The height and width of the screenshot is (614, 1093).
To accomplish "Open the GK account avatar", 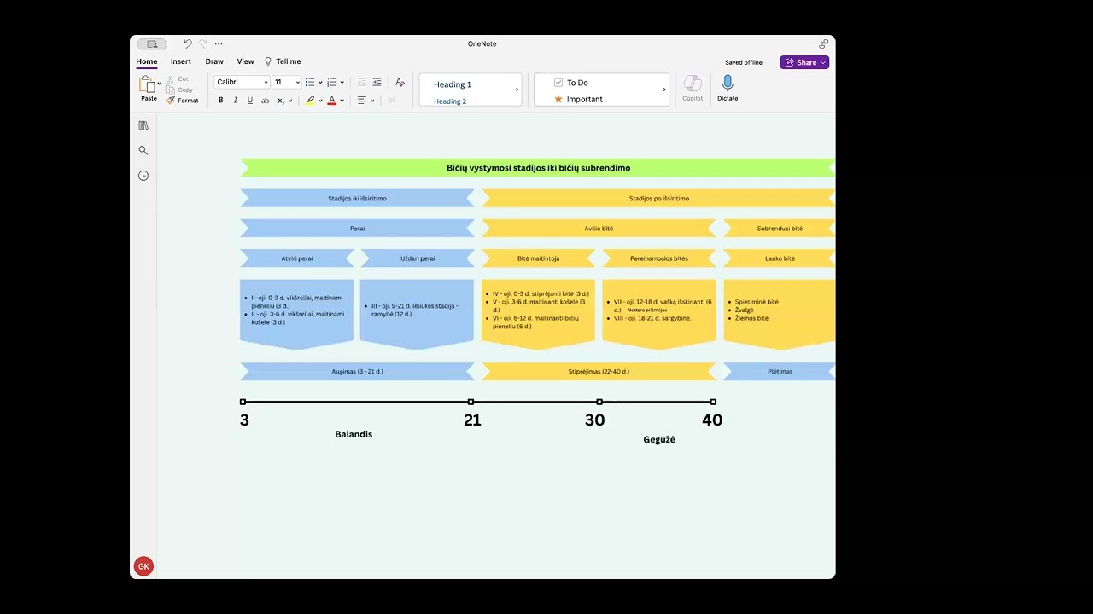I will pos(143,566).
